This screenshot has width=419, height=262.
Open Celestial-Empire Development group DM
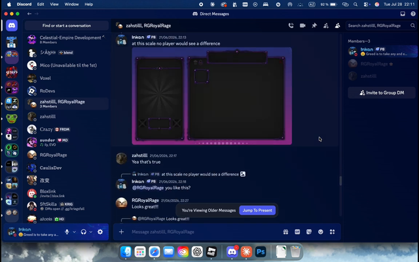tap(67, 39)
